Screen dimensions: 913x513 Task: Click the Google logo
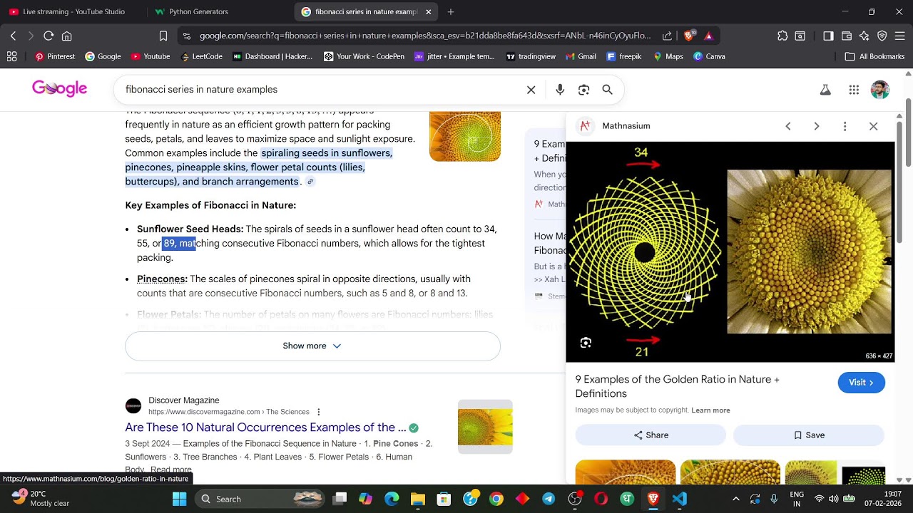(59, 88)
